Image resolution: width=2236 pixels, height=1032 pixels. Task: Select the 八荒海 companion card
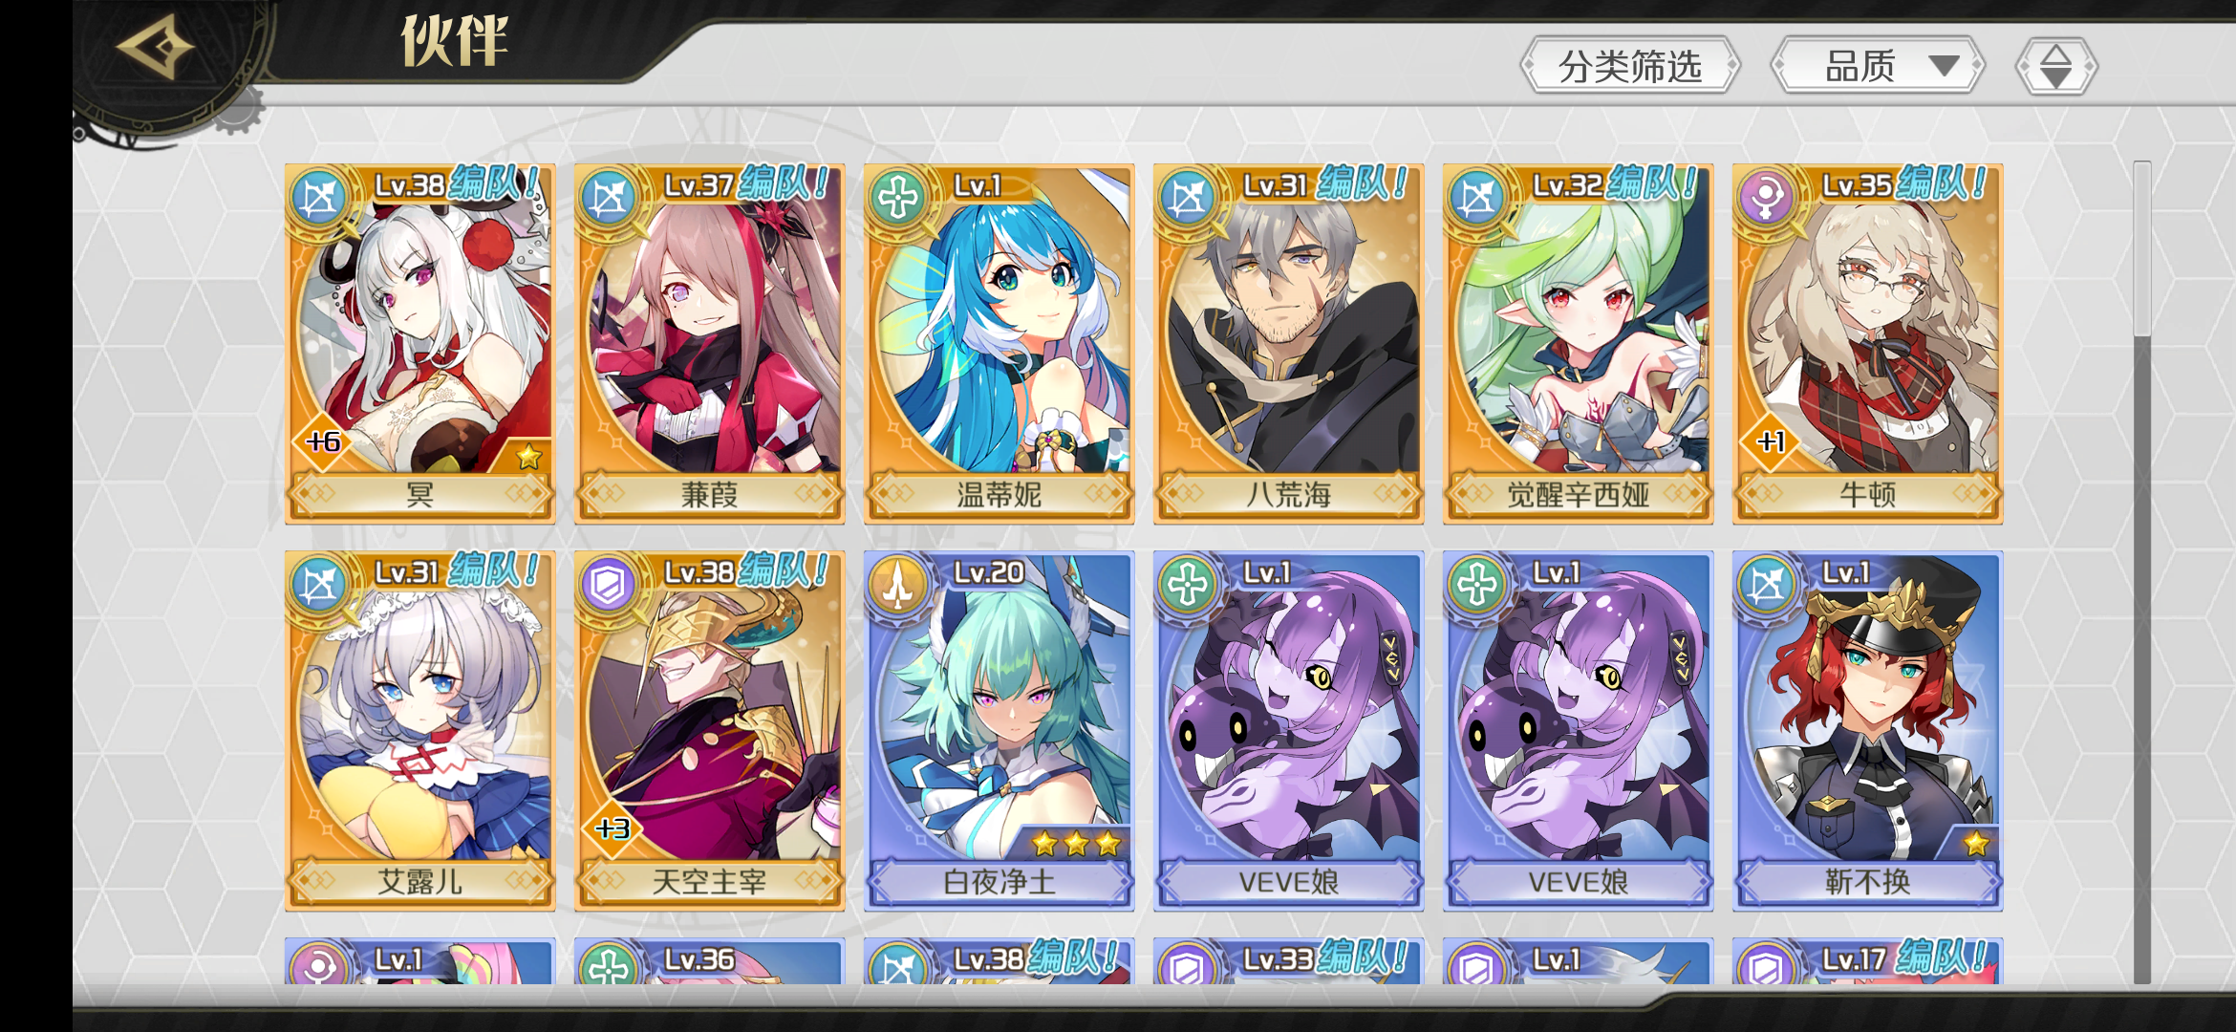[1288, 344]
